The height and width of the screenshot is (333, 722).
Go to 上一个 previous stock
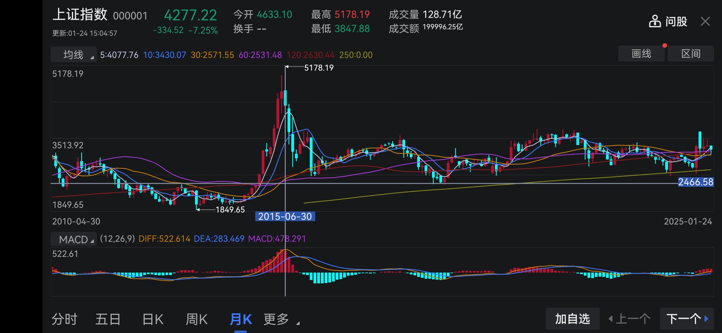point(630,319)
